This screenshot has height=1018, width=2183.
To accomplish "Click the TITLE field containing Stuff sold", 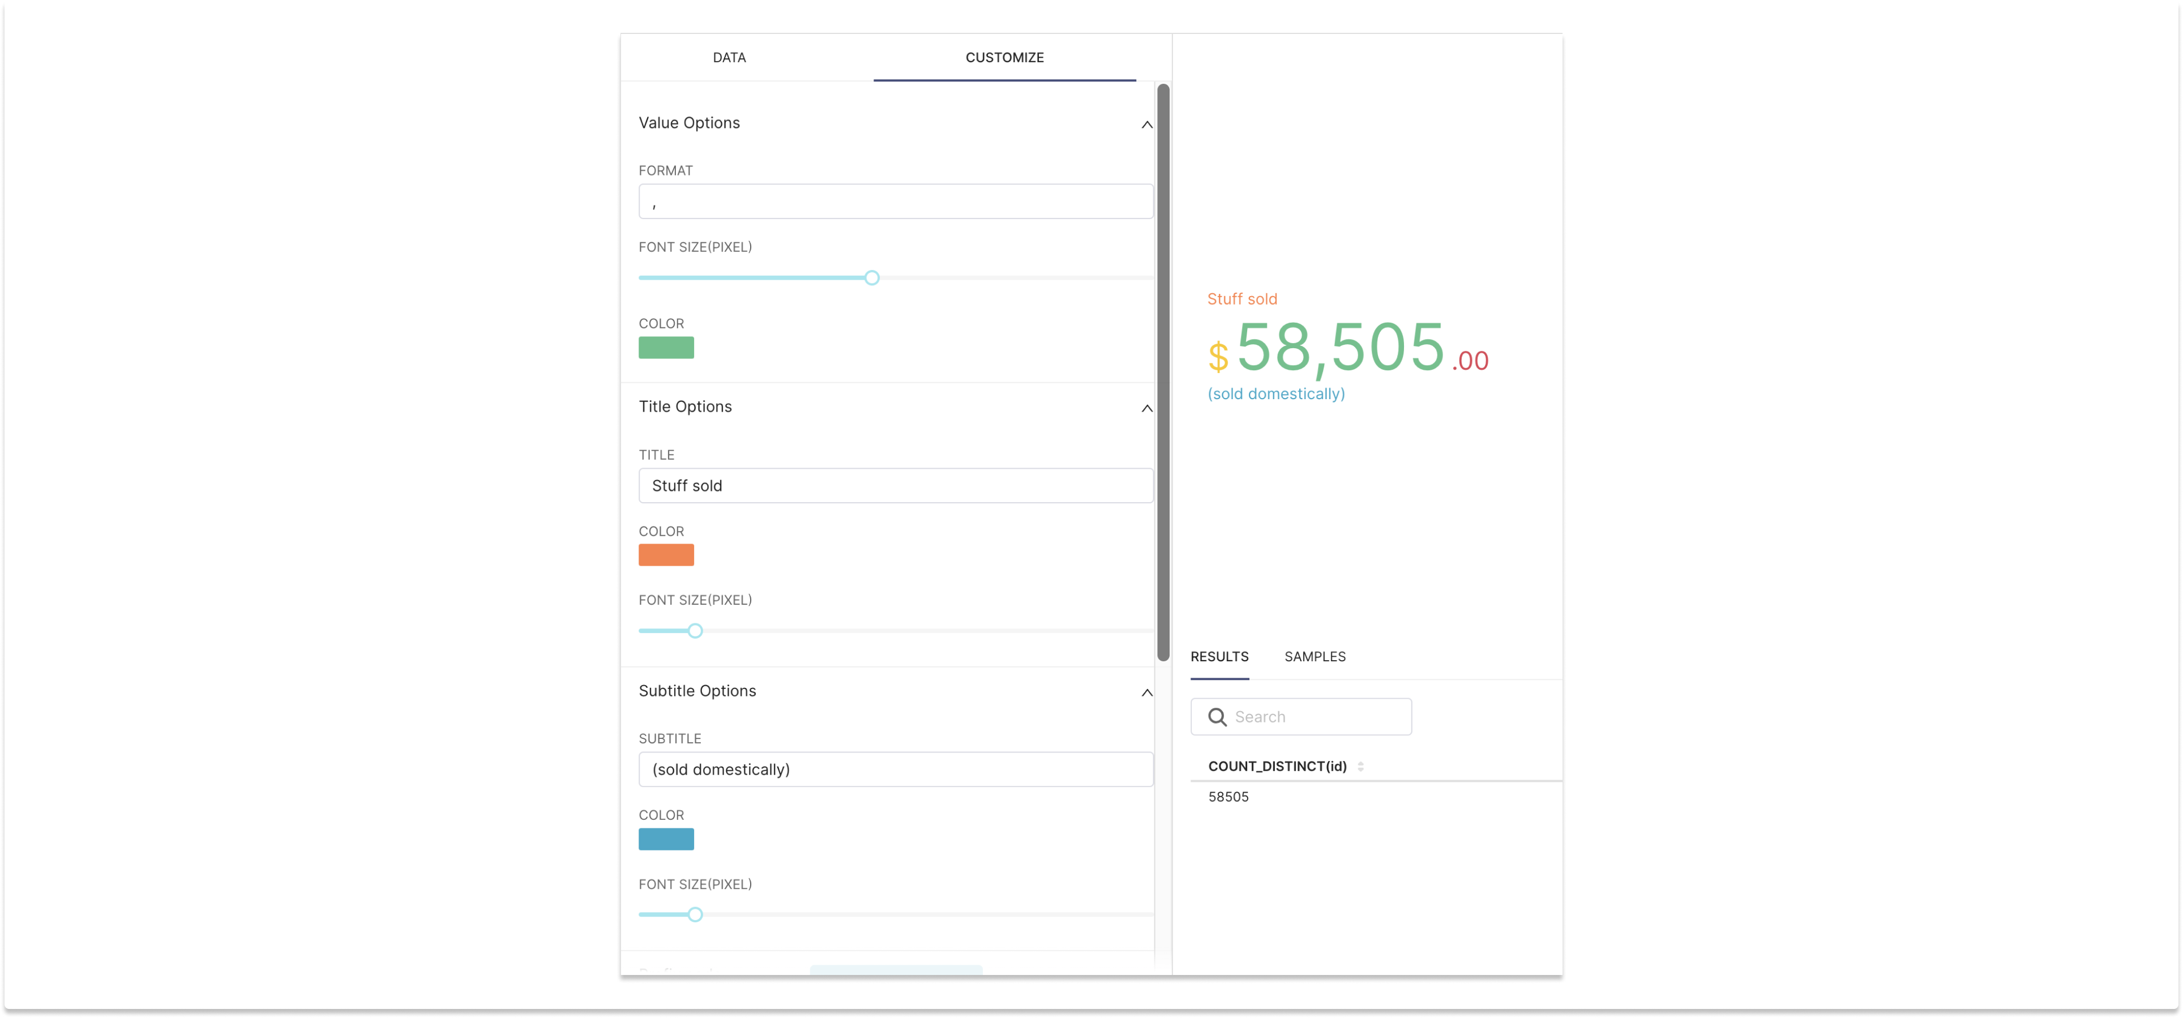I will (x=895, y=486).
